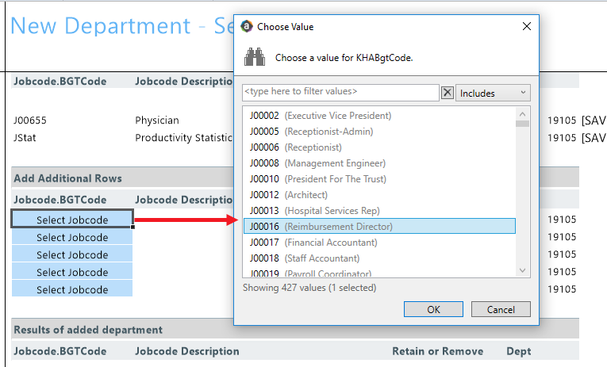Choose J00008 Management Engineer
Screen dimensions: 607x367
pyautogui.click(x=317, y=163)
